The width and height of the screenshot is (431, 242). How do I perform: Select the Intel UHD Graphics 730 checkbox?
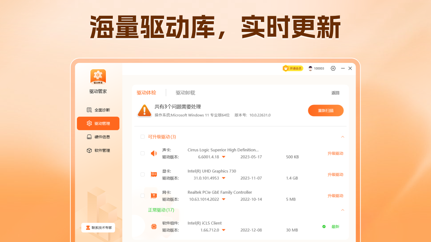[x=142, y=174]
